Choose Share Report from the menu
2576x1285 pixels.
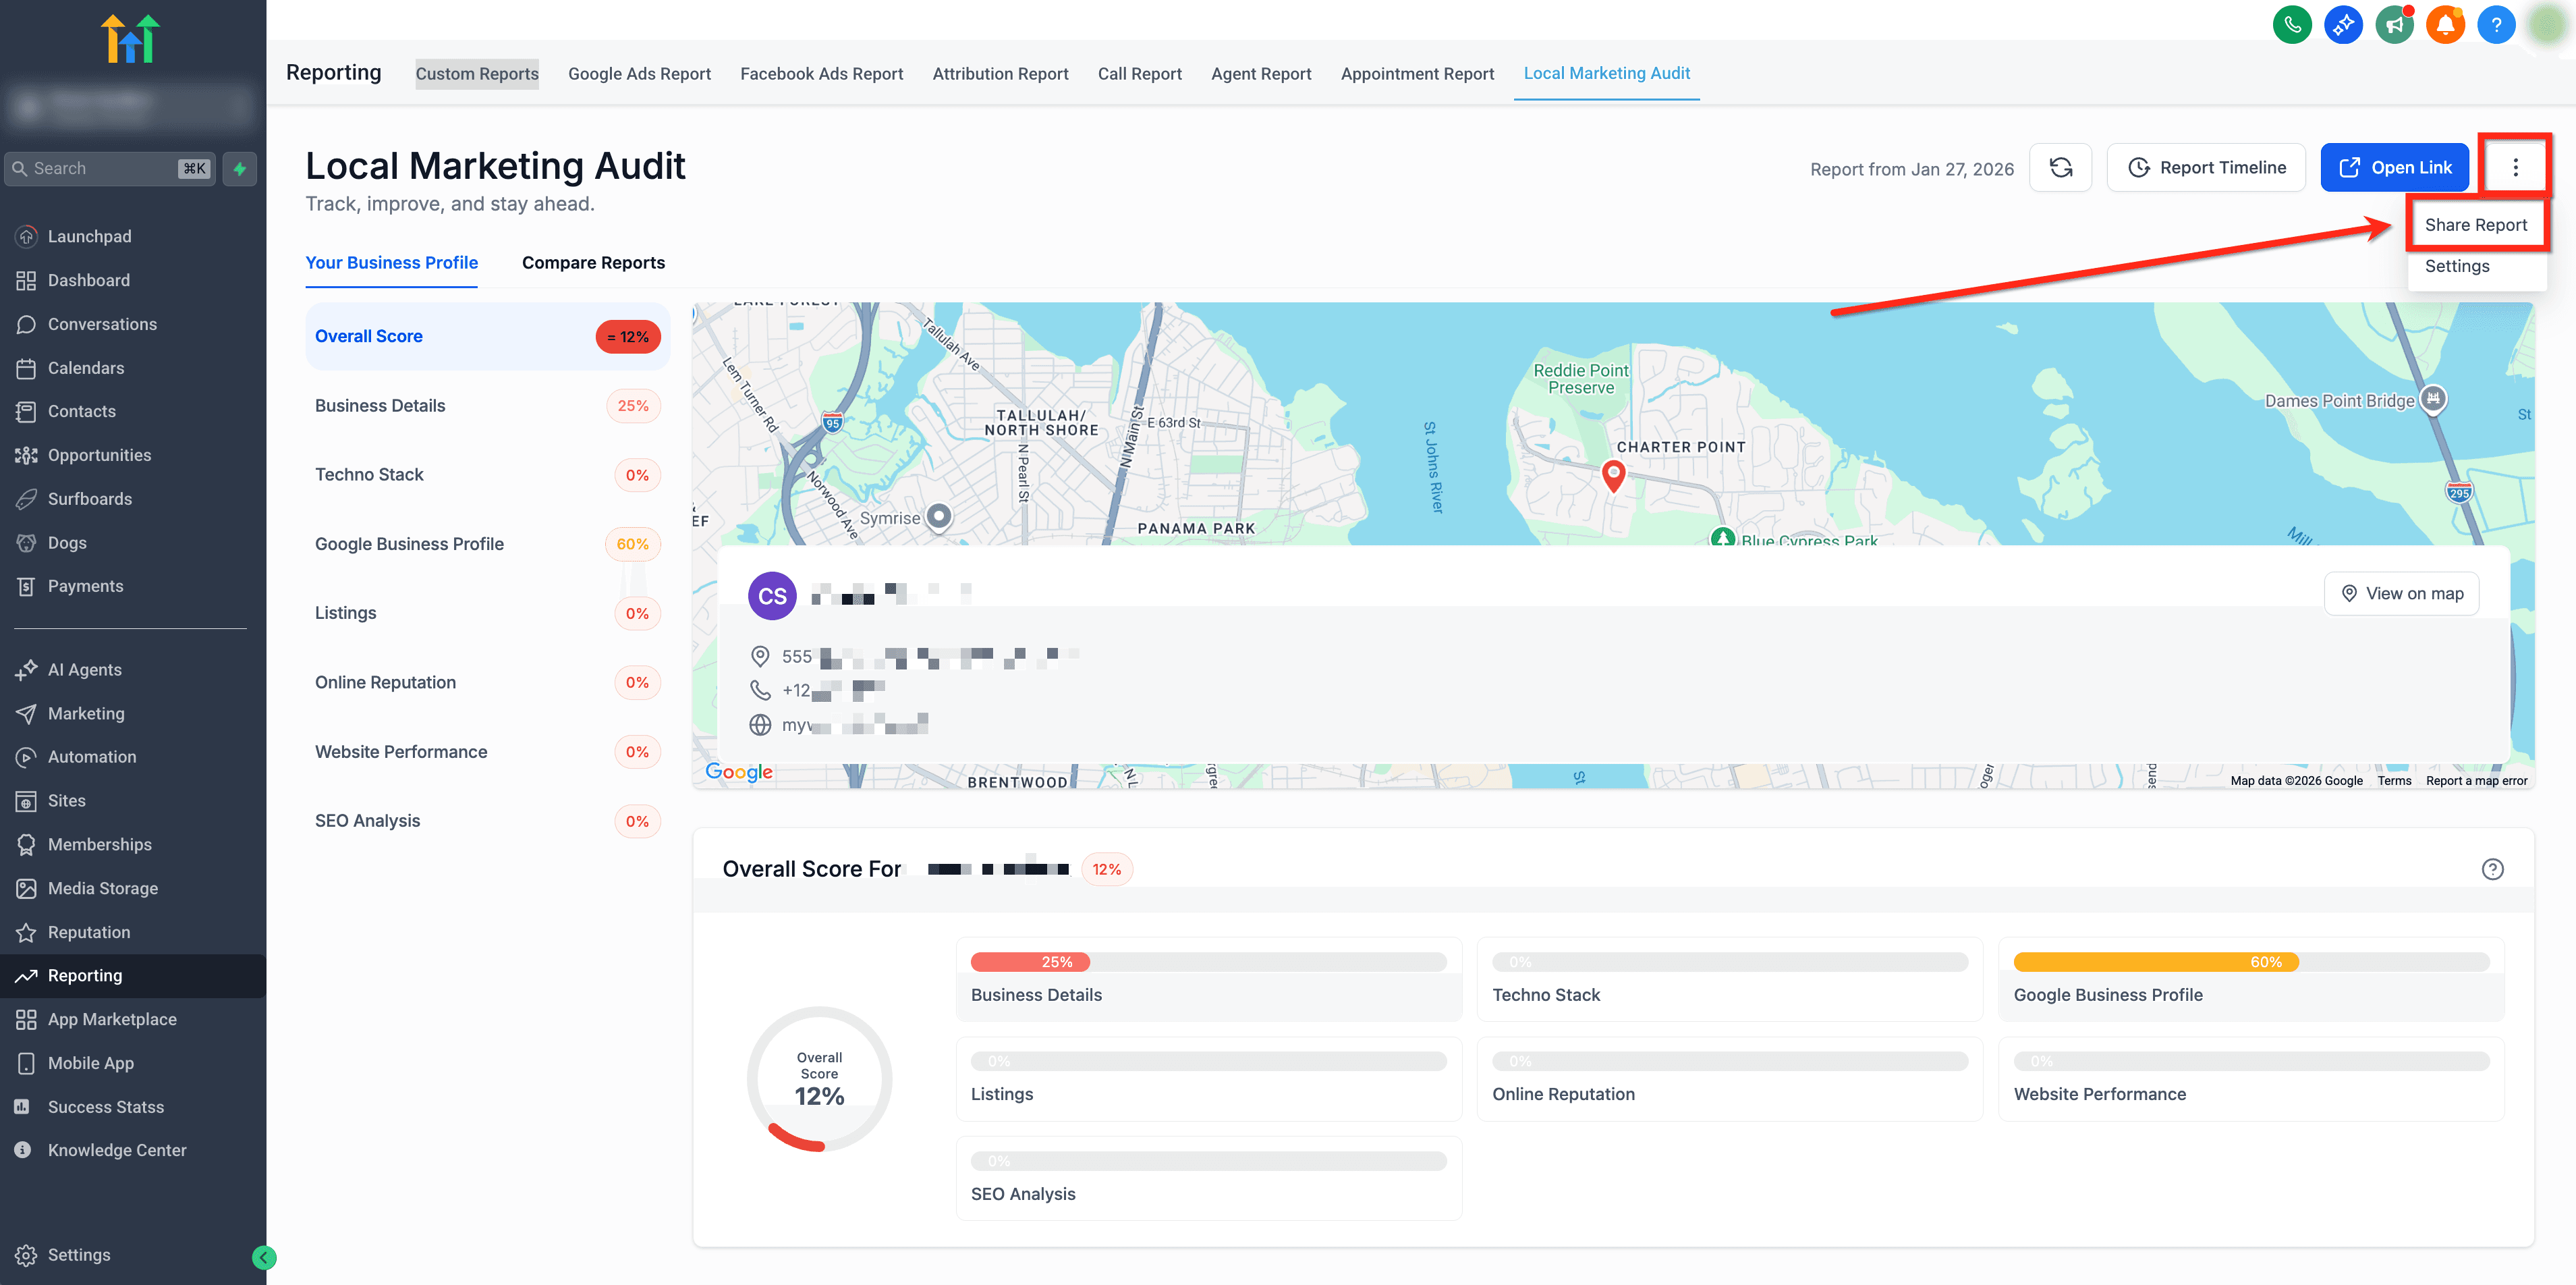click(2475, 225)
